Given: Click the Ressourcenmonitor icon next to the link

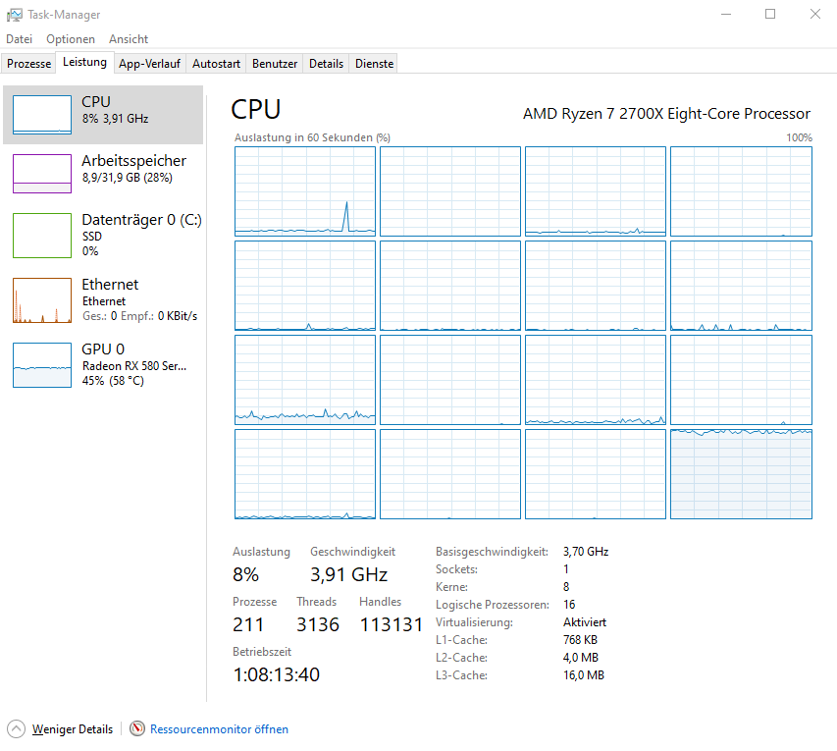Looking at the screenshot, I should coord(135,728).
